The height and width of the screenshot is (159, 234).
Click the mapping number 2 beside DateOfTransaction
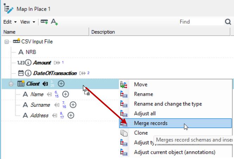click(88, 73)
